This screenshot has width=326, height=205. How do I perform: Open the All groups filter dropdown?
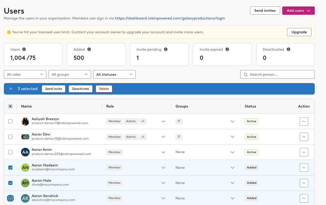click(x=70, y=74)
